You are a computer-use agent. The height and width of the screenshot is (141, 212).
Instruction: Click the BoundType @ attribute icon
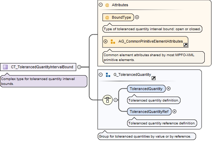pyautogui.click(x=107, y=17)
